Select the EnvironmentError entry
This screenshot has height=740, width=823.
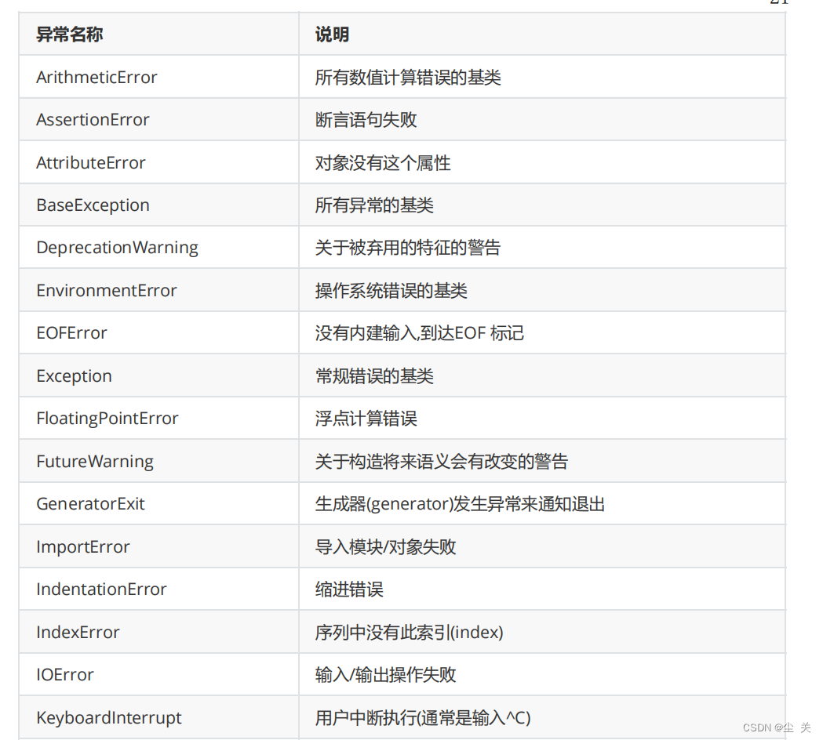(107, 291)
